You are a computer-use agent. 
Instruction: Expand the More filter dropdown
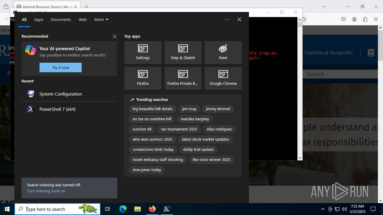point(101,19)
